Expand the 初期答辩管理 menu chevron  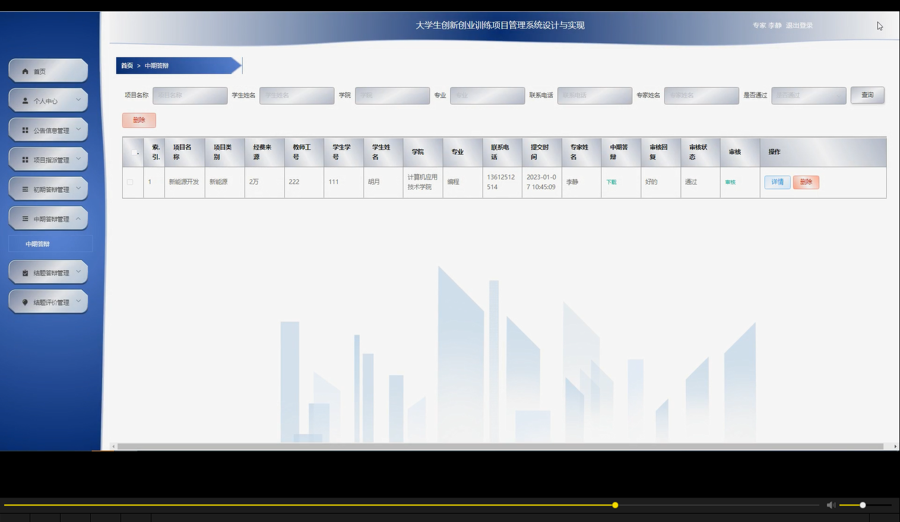pyautogui.click(x=78, y=189)
